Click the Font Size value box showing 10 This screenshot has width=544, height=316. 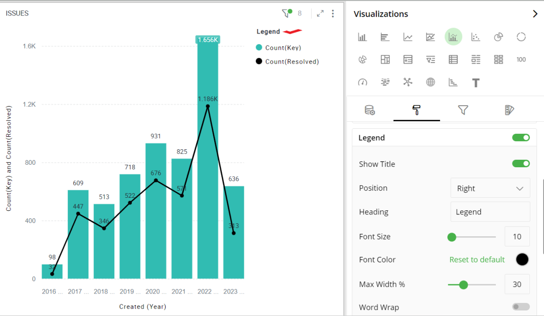[517, 236]
